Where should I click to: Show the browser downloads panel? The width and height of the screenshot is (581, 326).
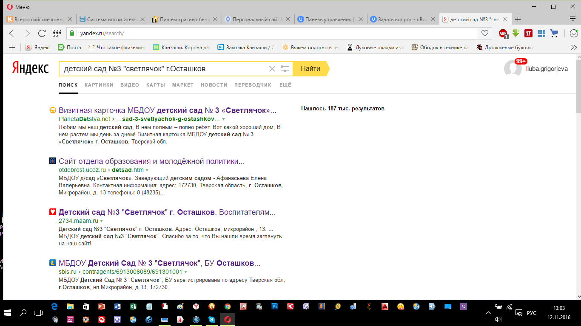pos(573,33)
